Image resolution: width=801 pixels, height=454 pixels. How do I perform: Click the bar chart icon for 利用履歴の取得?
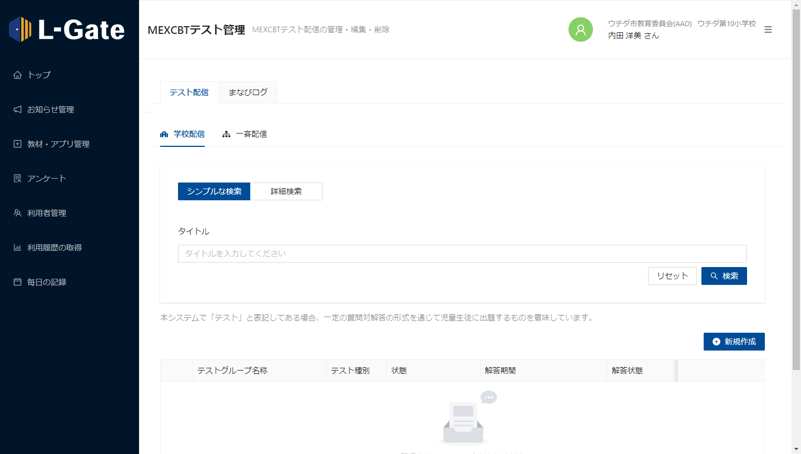point(17,248)
